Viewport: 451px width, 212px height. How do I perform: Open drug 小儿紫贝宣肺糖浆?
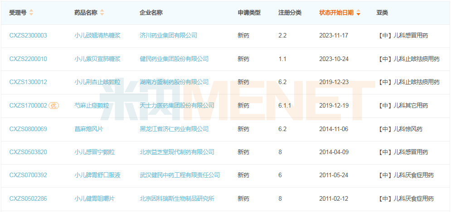[97, 59]
